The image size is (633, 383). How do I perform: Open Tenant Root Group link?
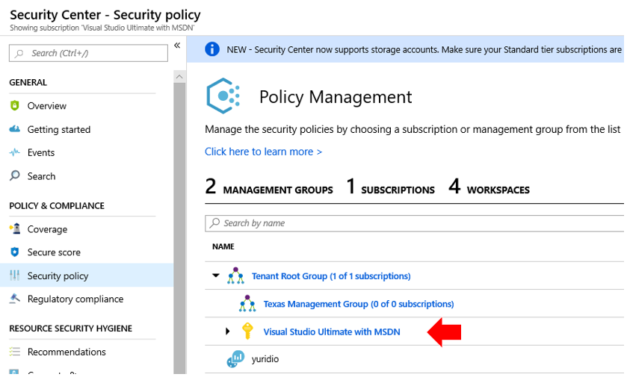[331, 276]
